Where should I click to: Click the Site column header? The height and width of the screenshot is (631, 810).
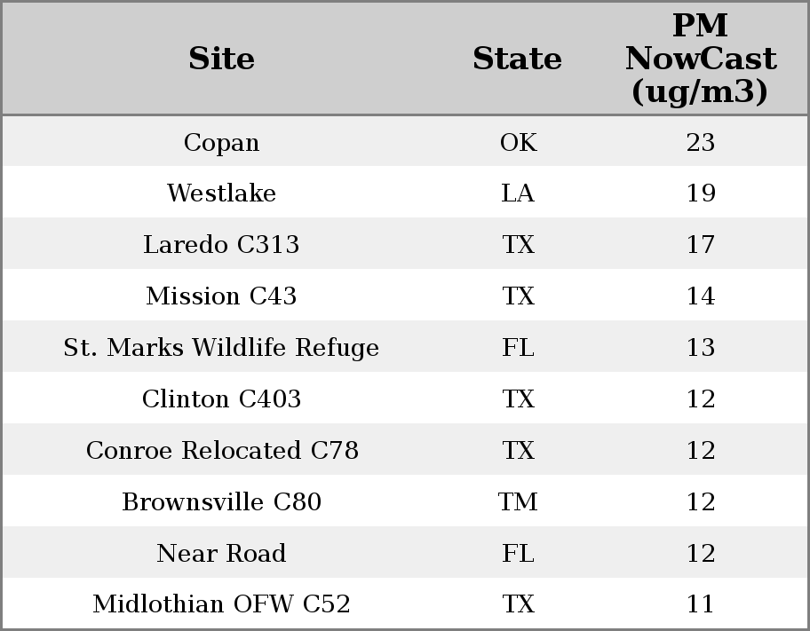point(221,59)
